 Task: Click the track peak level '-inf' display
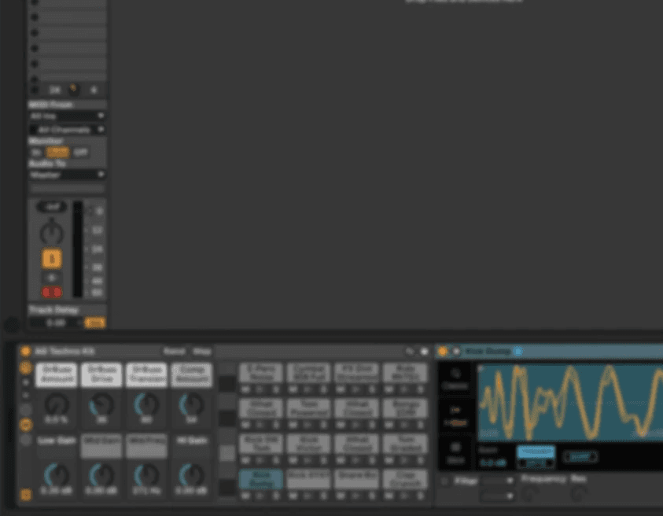point(52,207)
